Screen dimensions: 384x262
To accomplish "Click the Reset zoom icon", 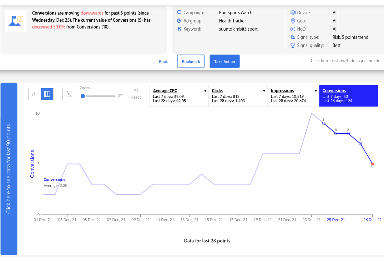I will (136, 91).
